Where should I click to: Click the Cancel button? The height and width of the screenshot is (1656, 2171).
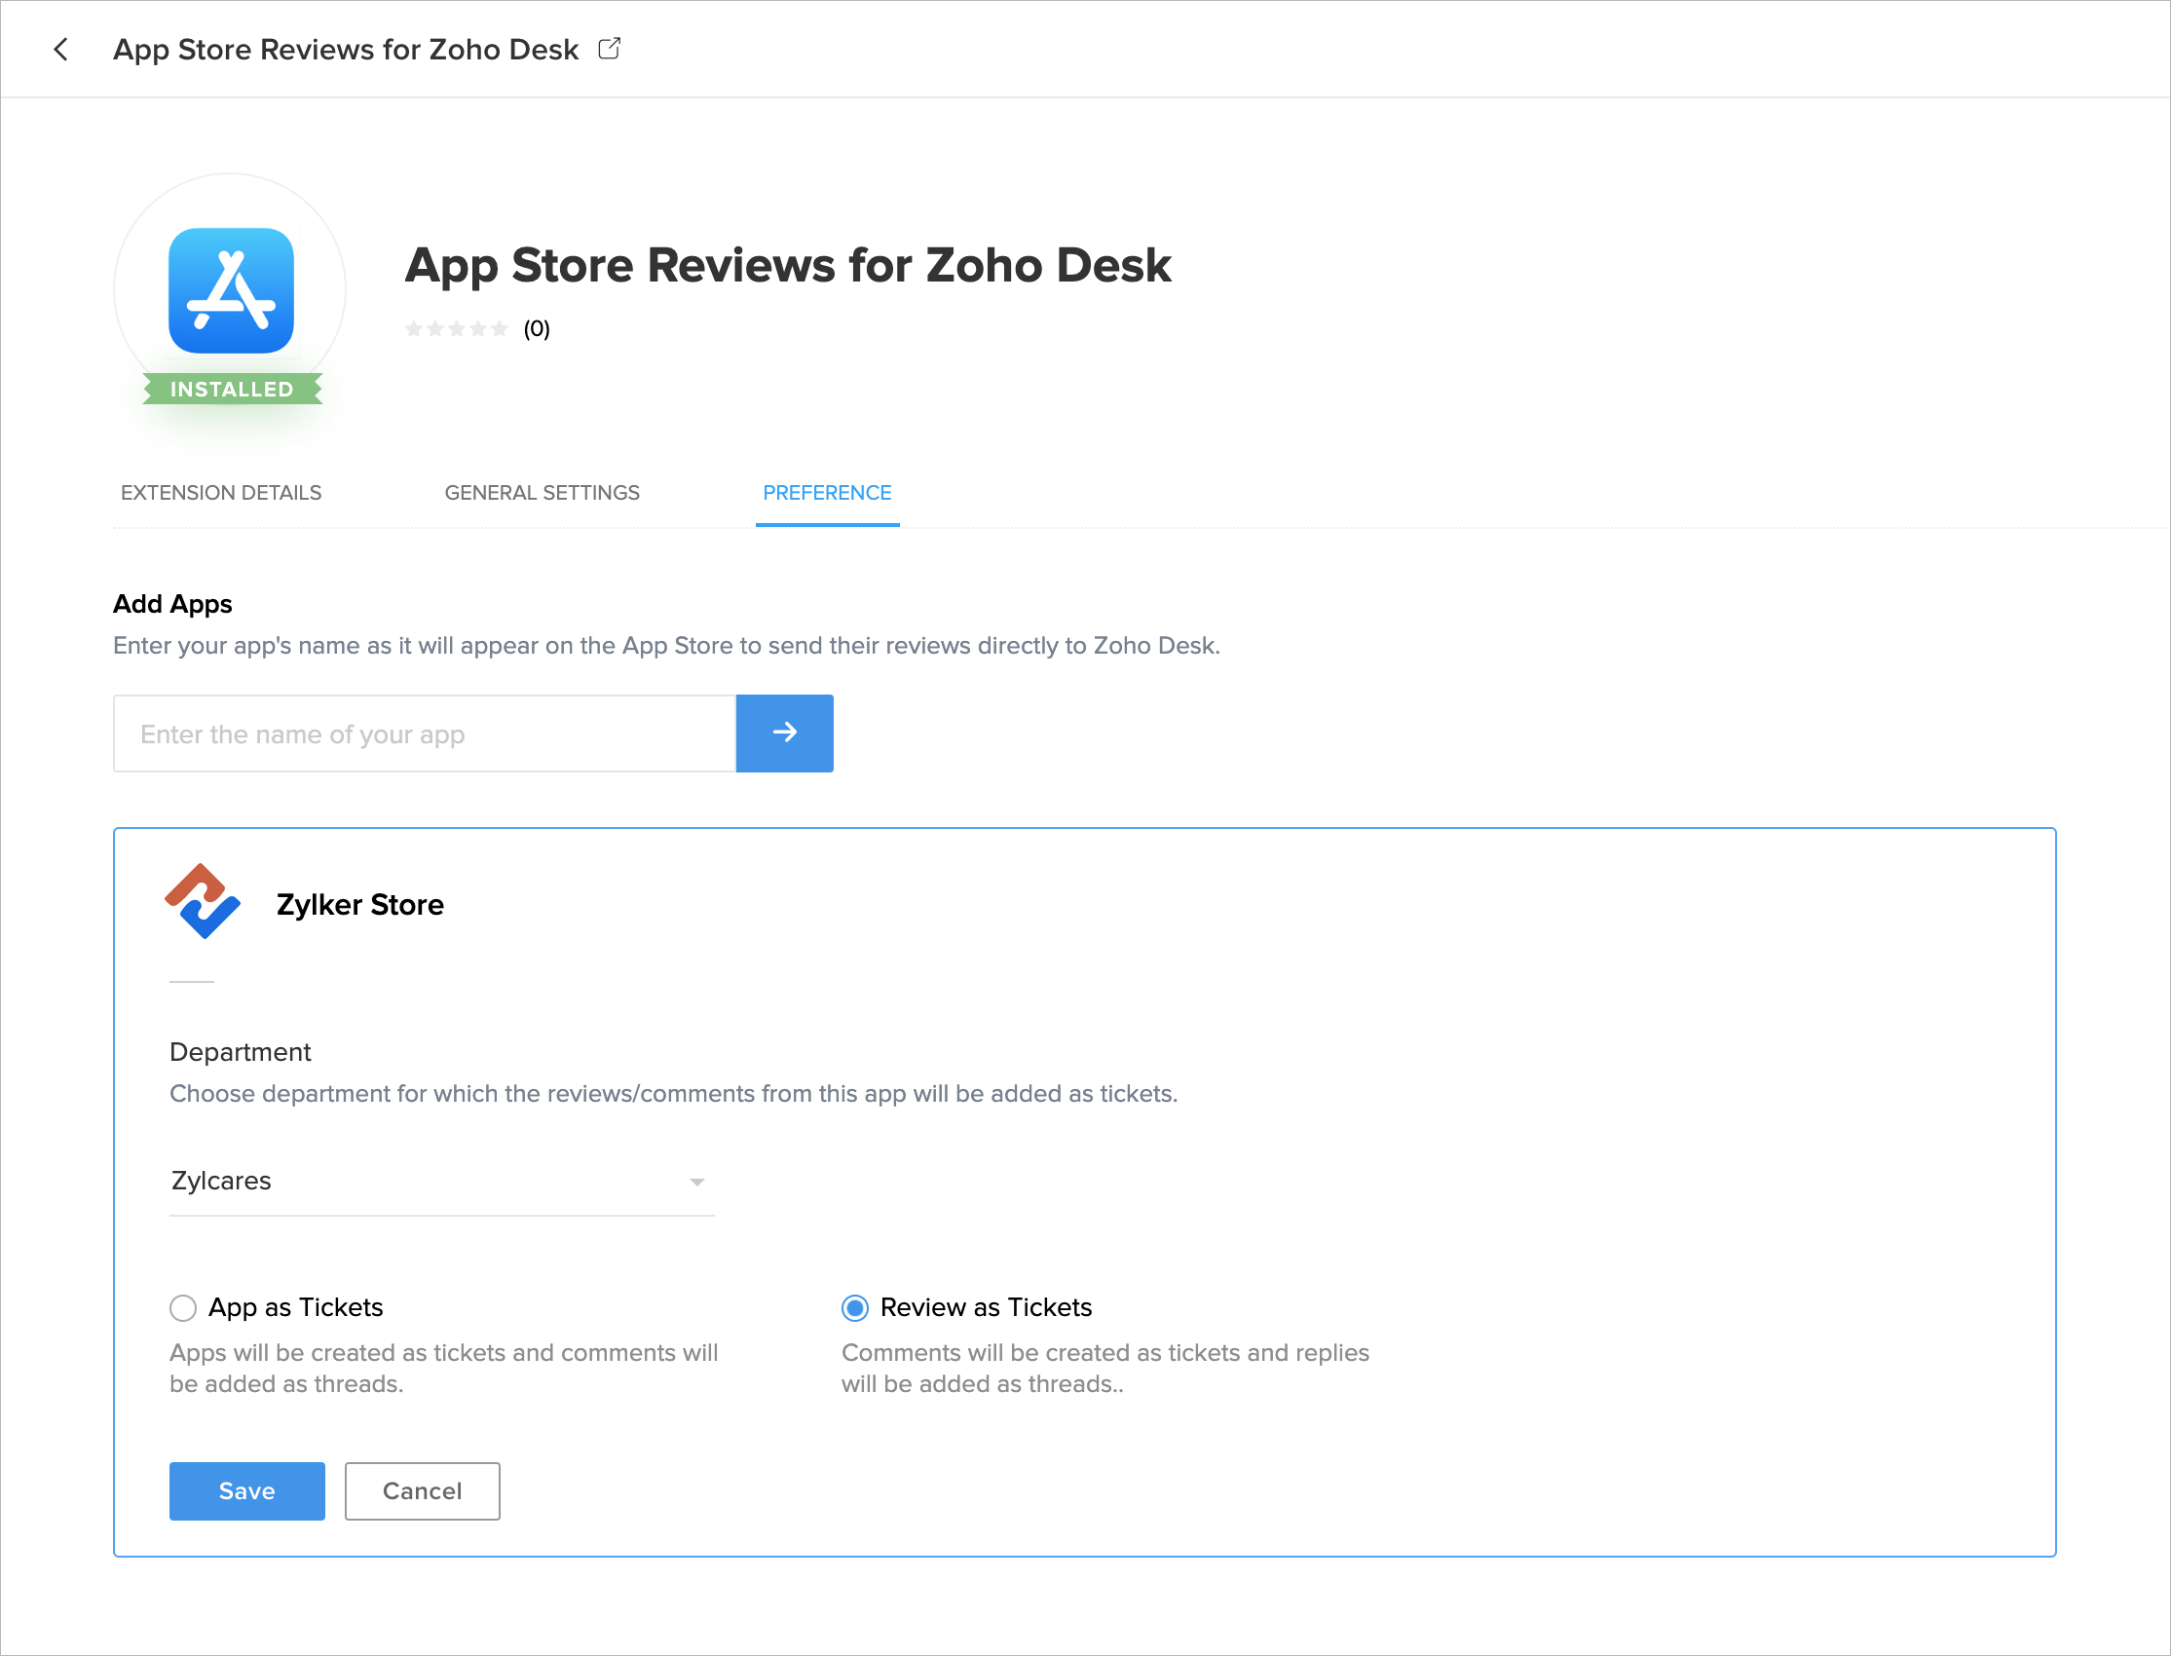[x=422, y=1490]
